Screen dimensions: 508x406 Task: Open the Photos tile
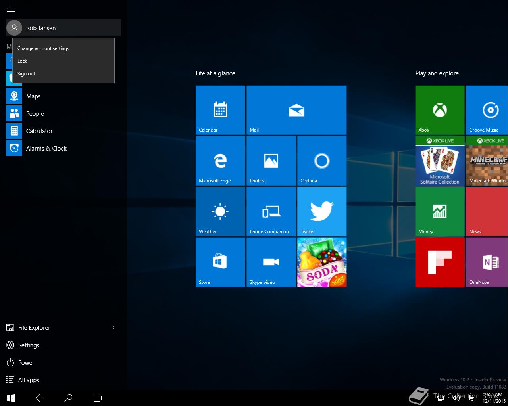[x=271, y=161]
